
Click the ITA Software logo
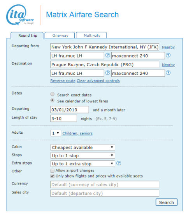(x=20, y=15)
